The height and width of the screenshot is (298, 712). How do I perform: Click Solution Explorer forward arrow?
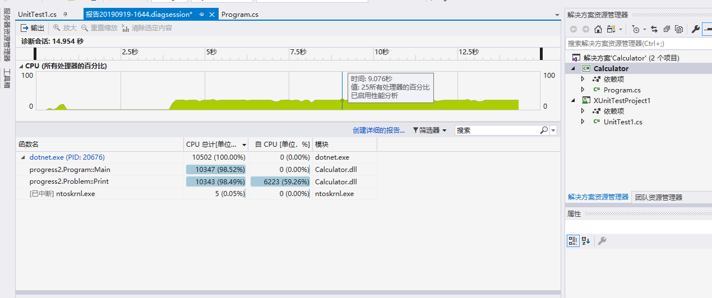(586, 29)
